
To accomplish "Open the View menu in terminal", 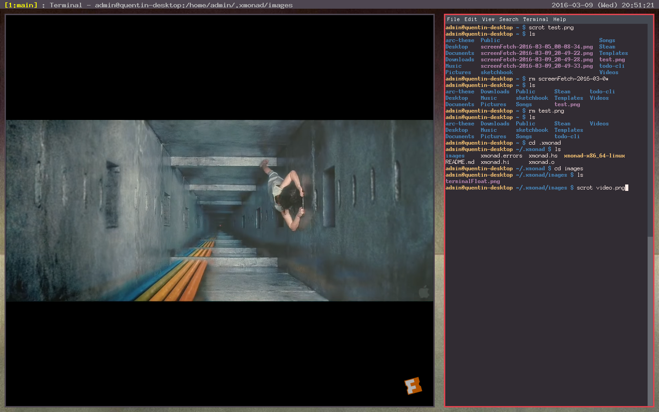I will pyautogui.click(x=488, y=19).
